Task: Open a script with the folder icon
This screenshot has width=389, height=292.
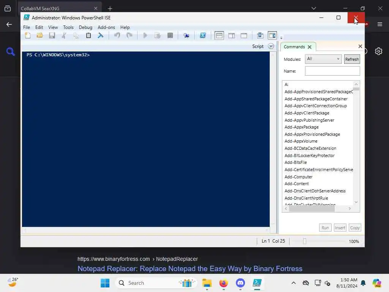Action: pos(40,35)
